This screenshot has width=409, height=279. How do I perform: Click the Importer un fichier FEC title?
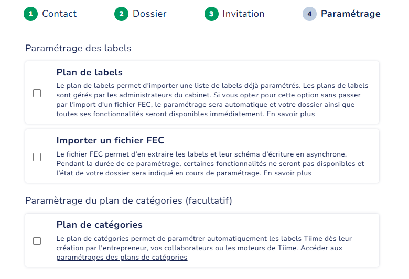(110, 140)
